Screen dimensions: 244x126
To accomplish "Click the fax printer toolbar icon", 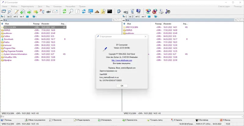I will (126, 11).
